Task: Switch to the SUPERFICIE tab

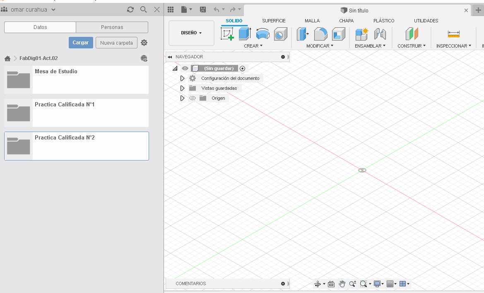Action: pos(273,20)
